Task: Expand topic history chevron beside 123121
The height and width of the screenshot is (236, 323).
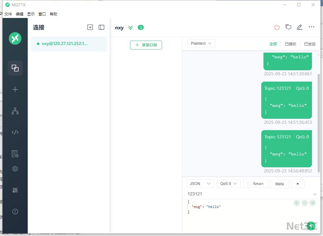Action: click(x=315, y=194)
